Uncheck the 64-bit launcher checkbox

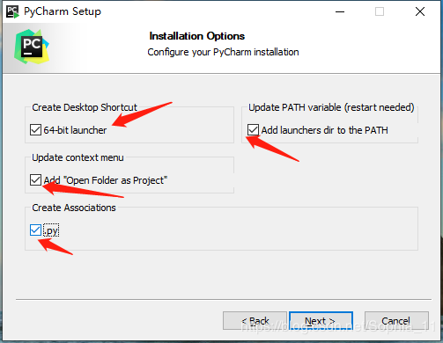(35, 129)
